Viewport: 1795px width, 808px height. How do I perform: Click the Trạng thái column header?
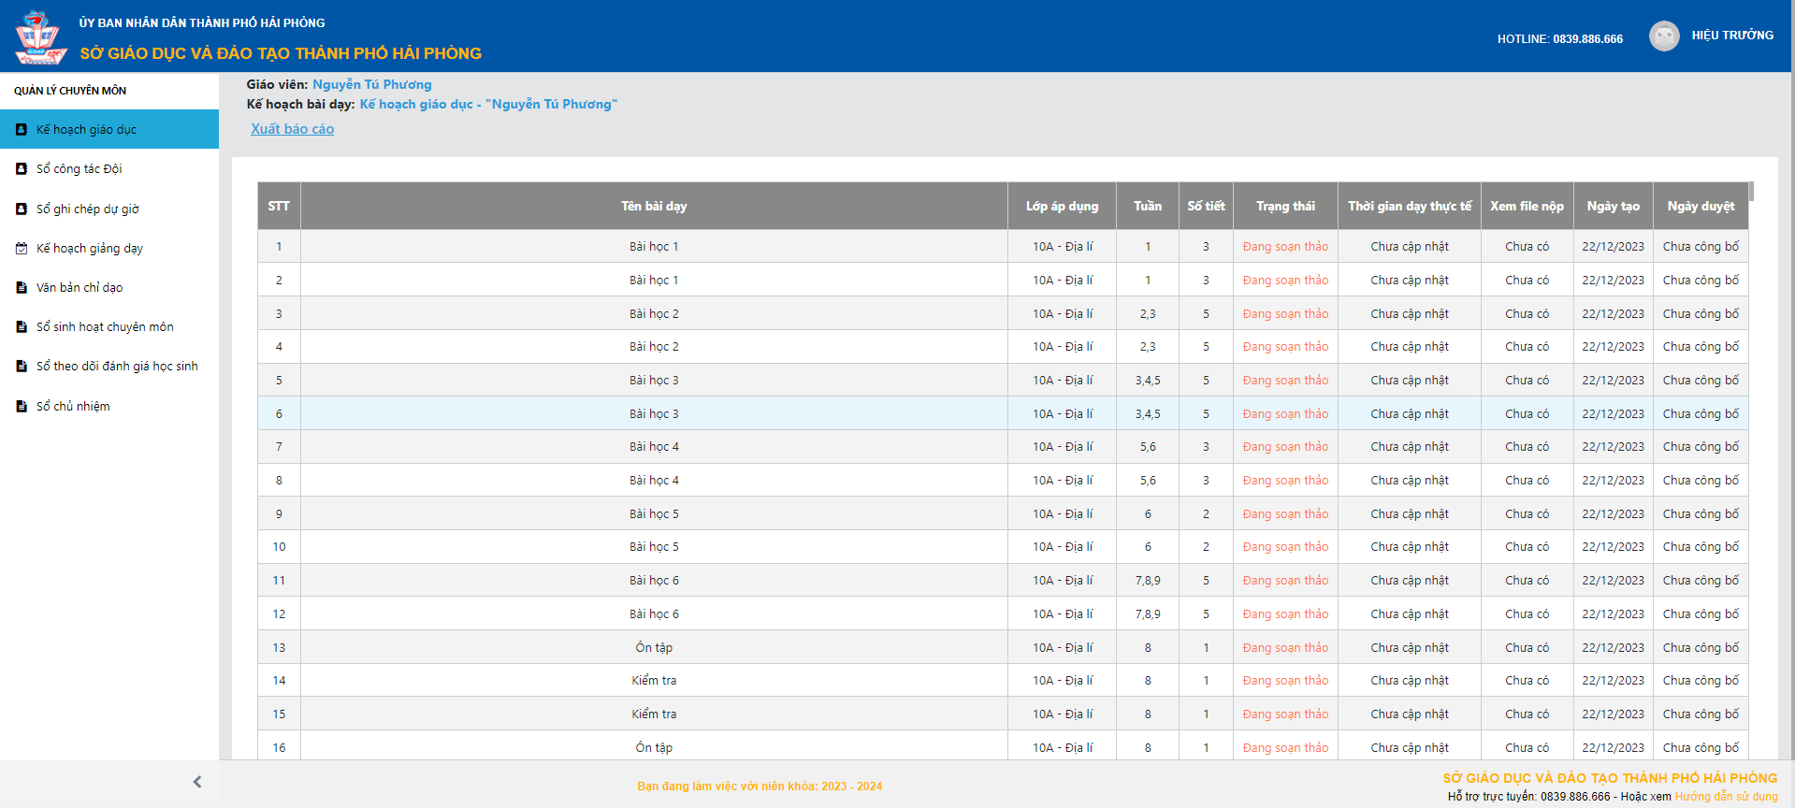[x=1285, y=206]
